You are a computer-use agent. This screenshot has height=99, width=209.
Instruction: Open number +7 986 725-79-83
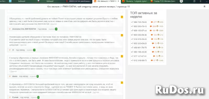coord(139,22)
